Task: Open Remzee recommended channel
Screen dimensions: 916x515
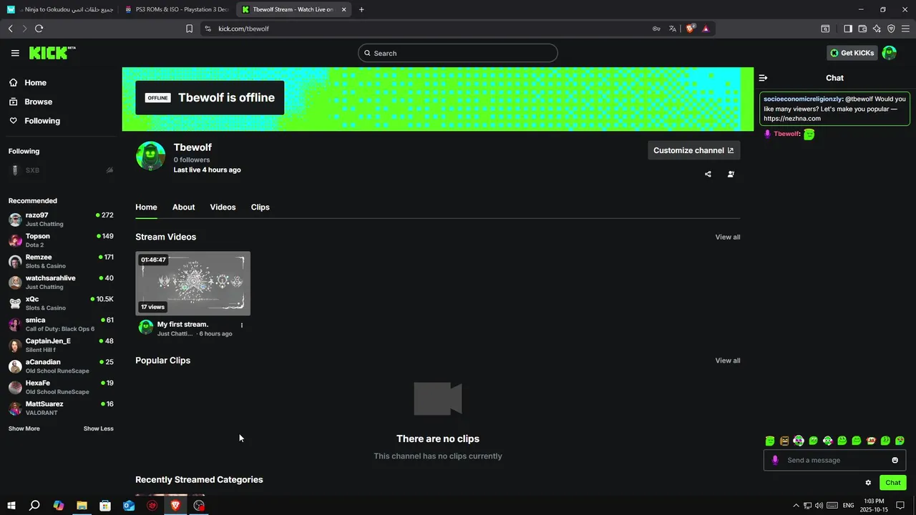Action: (x=61, y=261)
